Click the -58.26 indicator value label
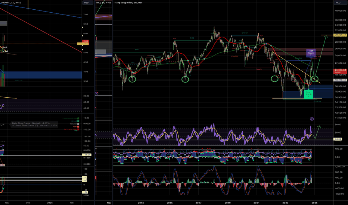The height and width of the screenshot is (205, 348). pos(87,155)
